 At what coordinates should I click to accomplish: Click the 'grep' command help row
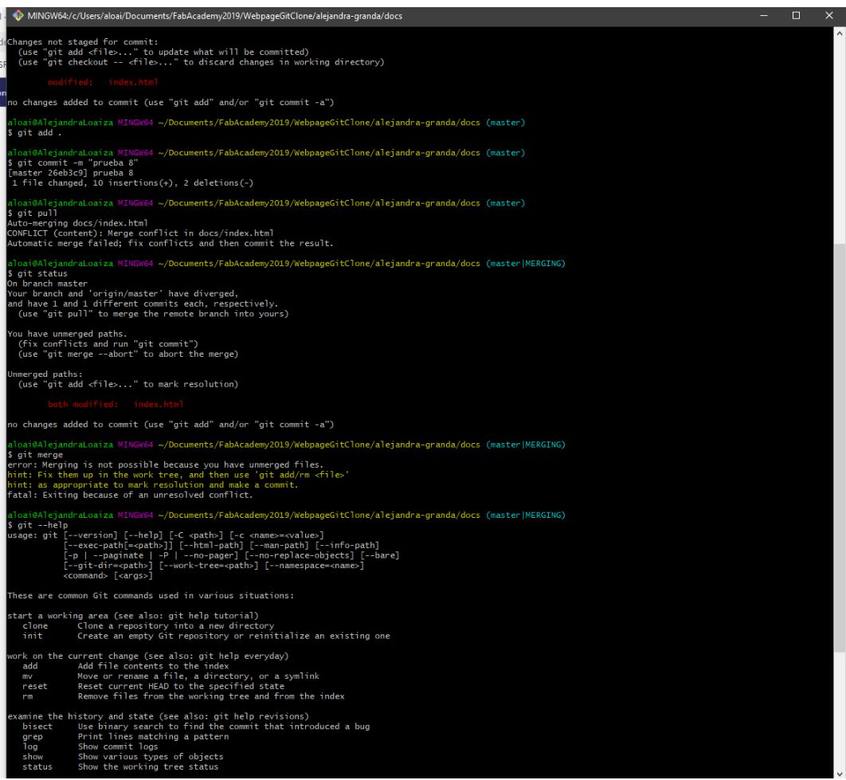pyautogui.click(x=125, y=737)
